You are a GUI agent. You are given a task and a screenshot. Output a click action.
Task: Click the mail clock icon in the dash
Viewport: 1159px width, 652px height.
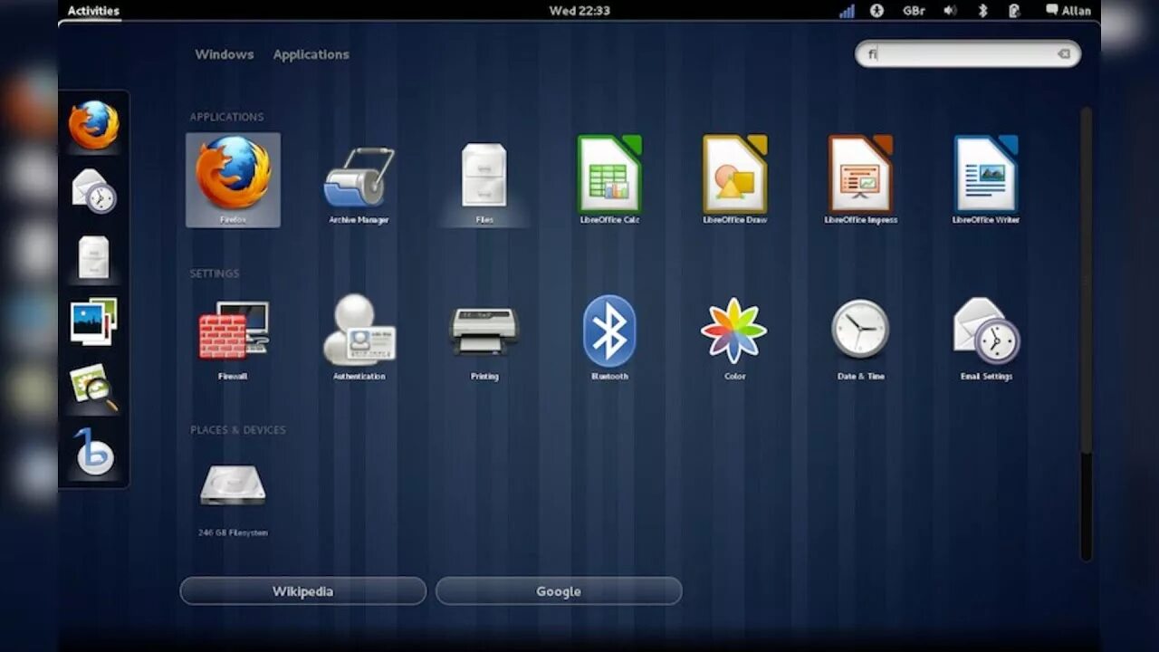click(94, 190)
